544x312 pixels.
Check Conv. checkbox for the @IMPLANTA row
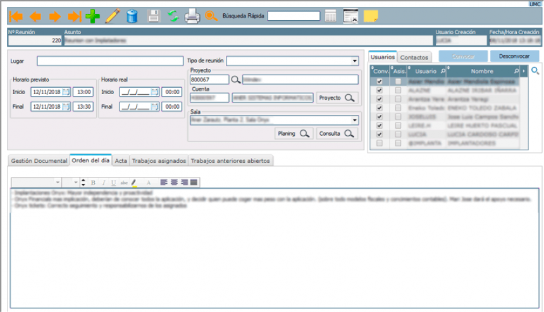(379, 143)
